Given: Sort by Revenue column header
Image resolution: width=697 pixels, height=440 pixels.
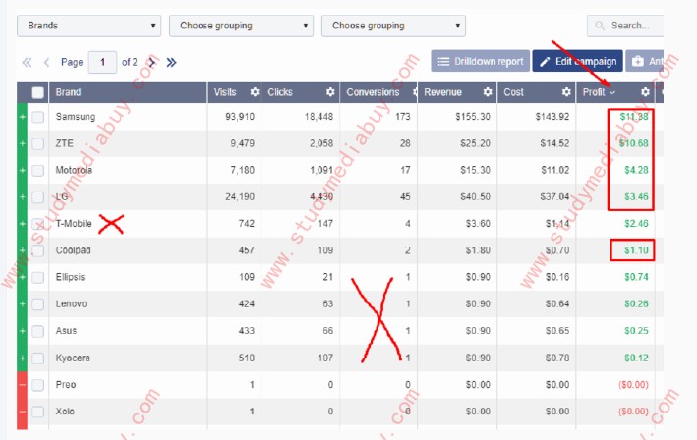Looking at the screenshot, I should [442, 92].
